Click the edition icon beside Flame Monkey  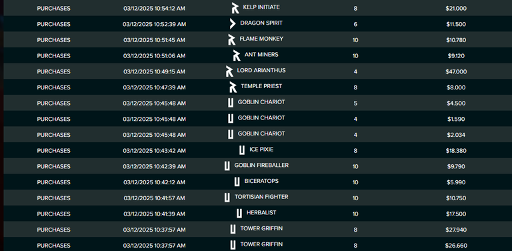pos(232,39)
